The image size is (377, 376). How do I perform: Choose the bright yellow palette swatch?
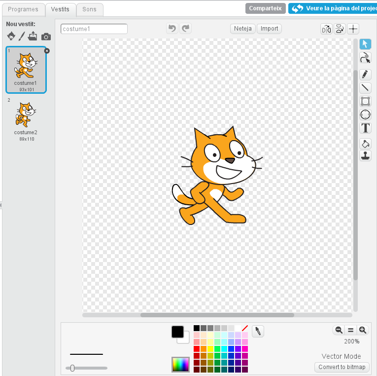pyautogui.click(x=210, y=349)
